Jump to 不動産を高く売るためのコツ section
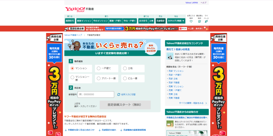This screenshot has width=273, height=136. 79,130
